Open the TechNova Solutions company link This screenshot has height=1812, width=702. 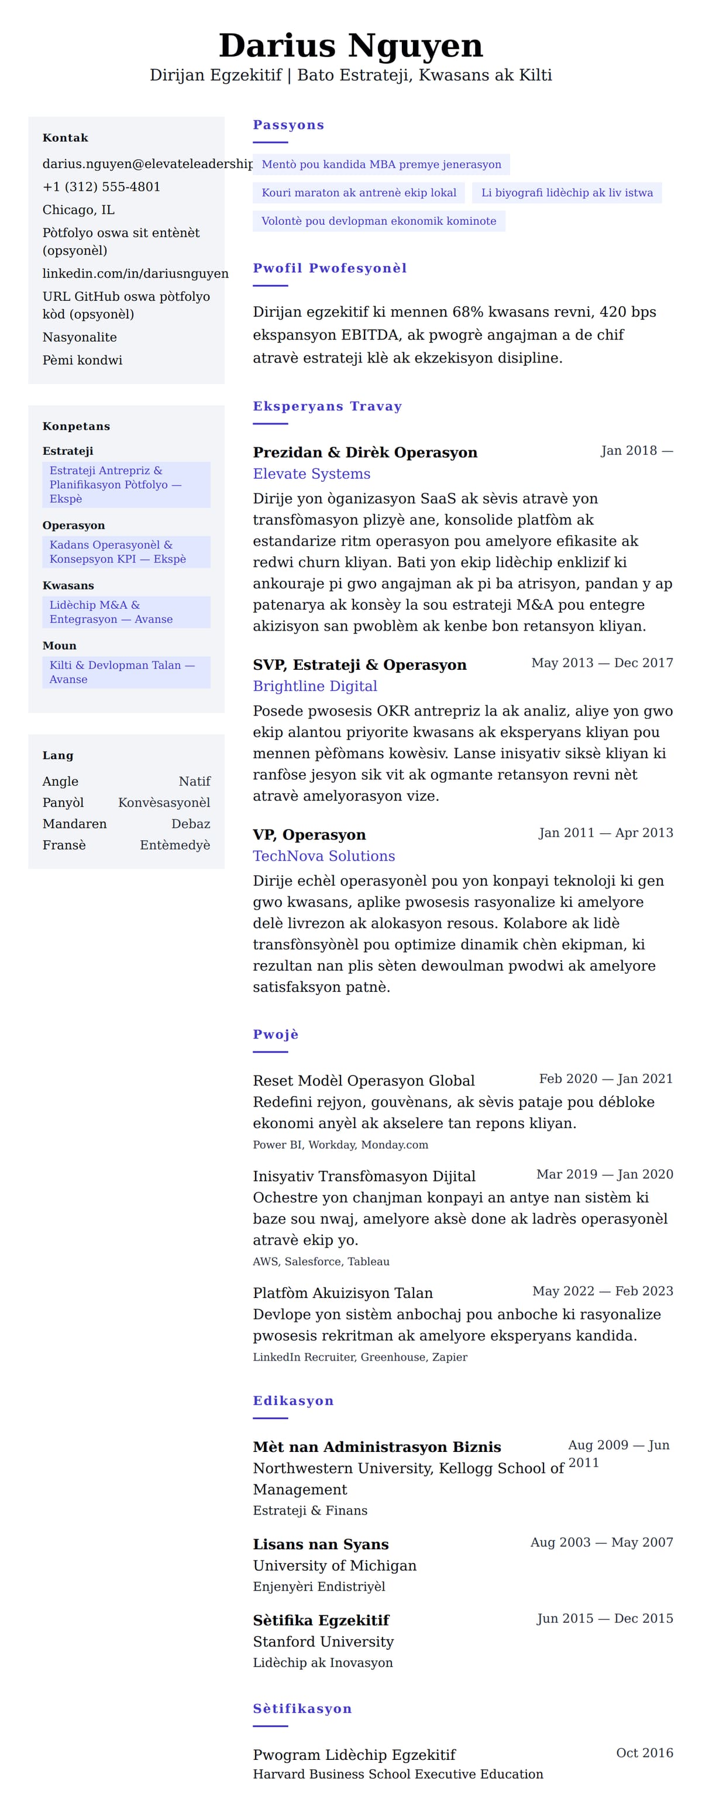point(324,856)
